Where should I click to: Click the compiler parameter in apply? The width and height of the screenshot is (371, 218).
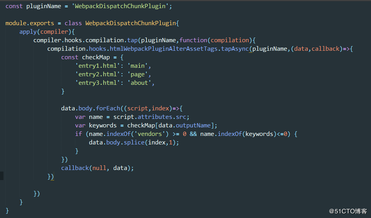coord(54,32)
